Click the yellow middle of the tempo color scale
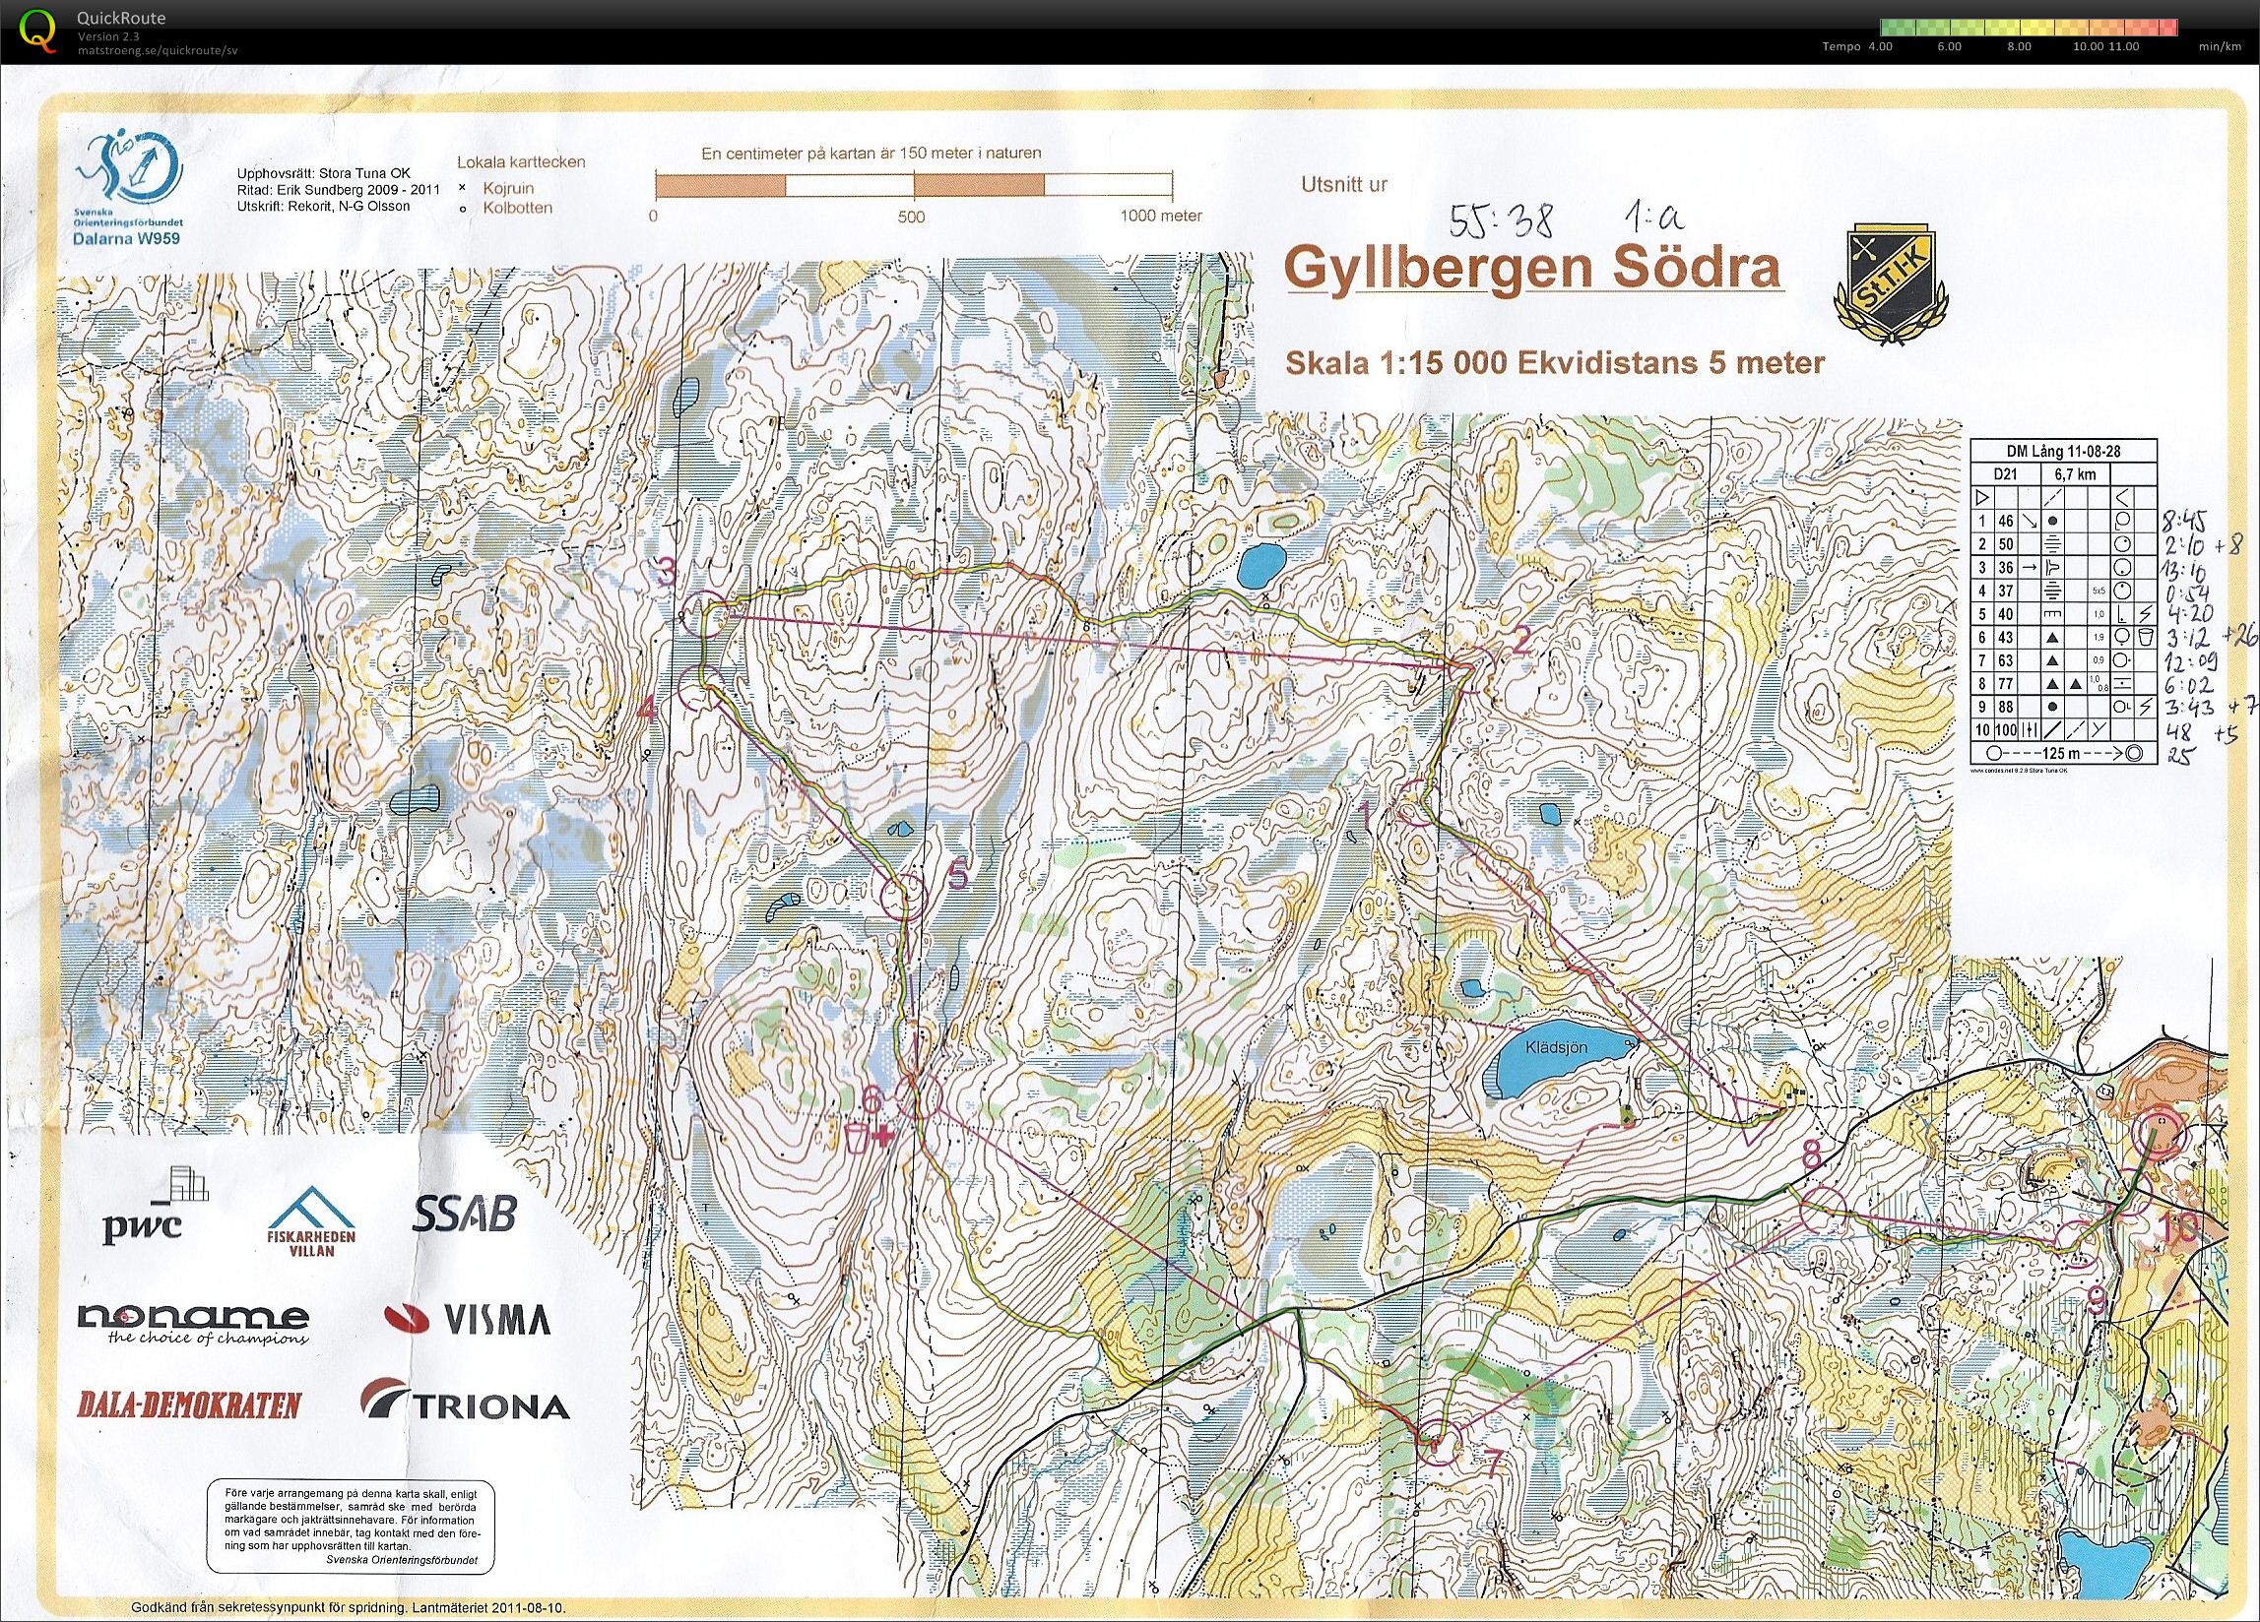The image size is (2260, 1622). point(2028,28)
